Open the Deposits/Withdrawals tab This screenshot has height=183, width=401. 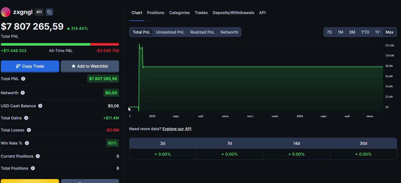[x=233, y=13]
